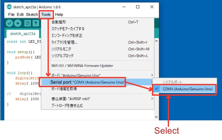Choose エンコーディングを修正 menu entry
222x140 pixels.
coord(98,35)
